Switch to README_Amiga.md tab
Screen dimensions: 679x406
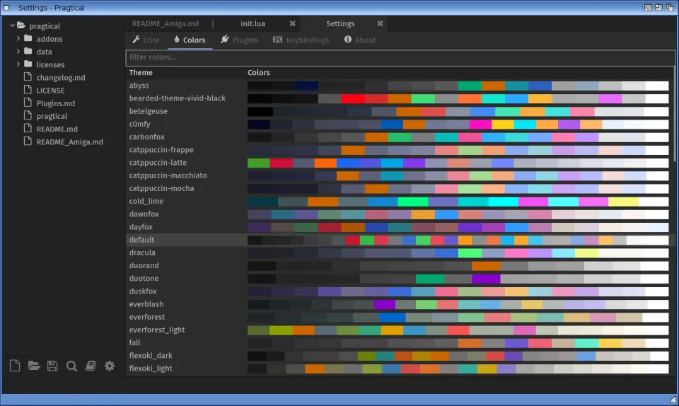point(166,23)
